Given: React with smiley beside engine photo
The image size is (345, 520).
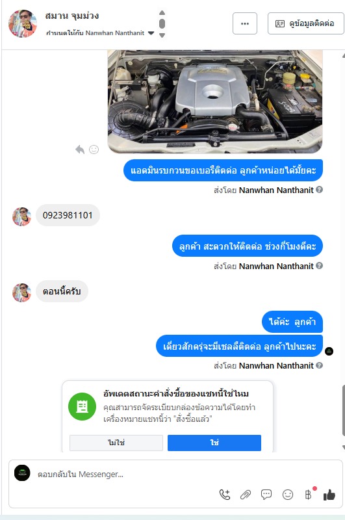Looking at the screenshot, I should click(94, 149).
